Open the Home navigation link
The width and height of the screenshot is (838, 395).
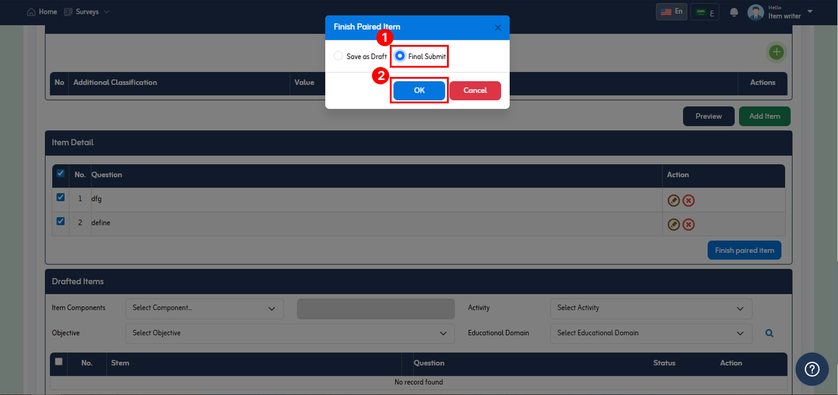42,12
